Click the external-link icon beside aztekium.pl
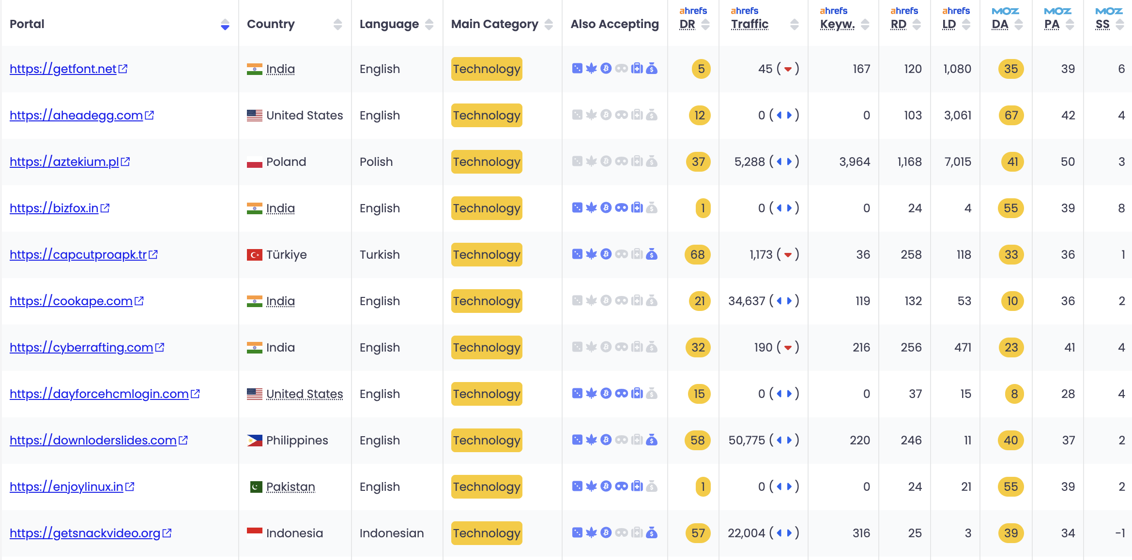 tap(125, 162)
